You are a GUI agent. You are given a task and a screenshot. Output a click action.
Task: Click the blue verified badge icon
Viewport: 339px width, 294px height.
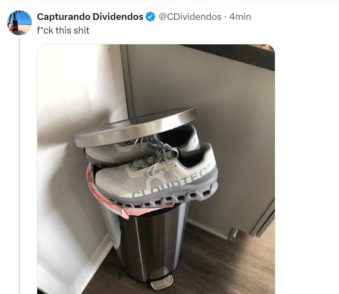[150, 17]
